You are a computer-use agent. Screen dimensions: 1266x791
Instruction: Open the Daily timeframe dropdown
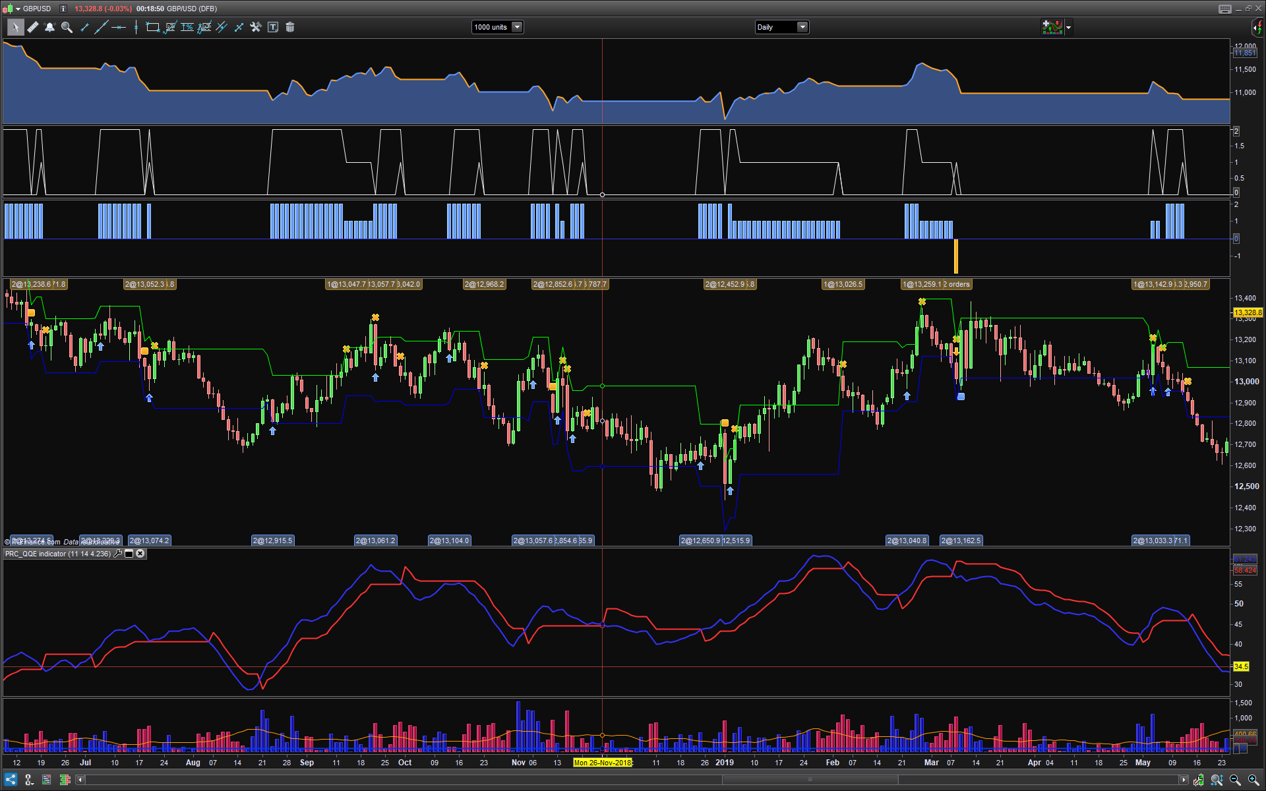802,27
